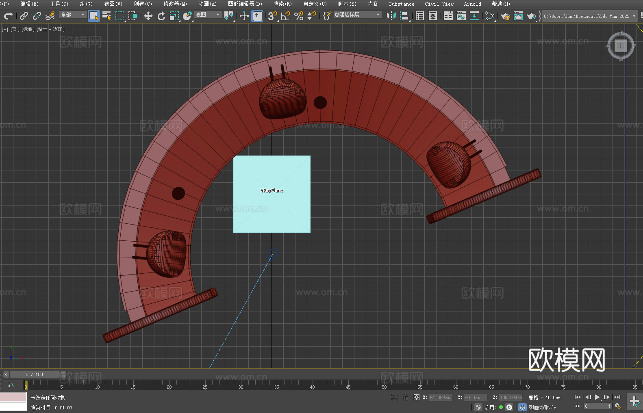The height and width of the screenshot is (413, 643).
Task: Open 修改器(M) menu
Action: point(175,4)
